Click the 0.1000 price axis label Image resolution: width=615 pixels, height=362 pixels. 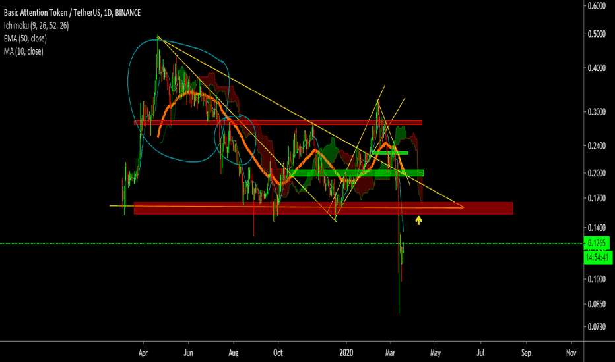pyautogui.click(x=596, y=279)
